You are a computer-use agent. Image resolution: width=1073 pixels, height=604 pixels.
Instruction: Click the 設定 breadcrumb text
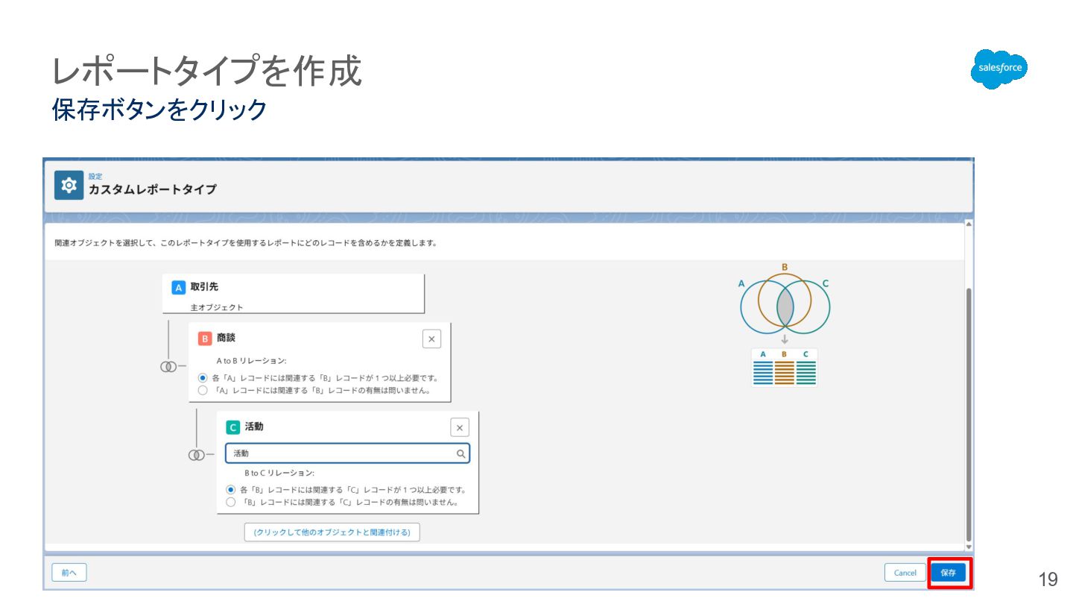pos(95,177)
